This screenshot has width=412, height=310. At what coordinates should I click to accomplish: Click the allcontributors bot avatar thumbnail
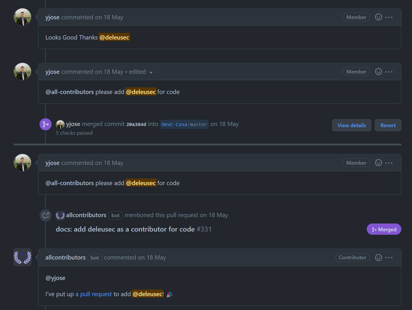pyautogui.click(x=22, y=257)
